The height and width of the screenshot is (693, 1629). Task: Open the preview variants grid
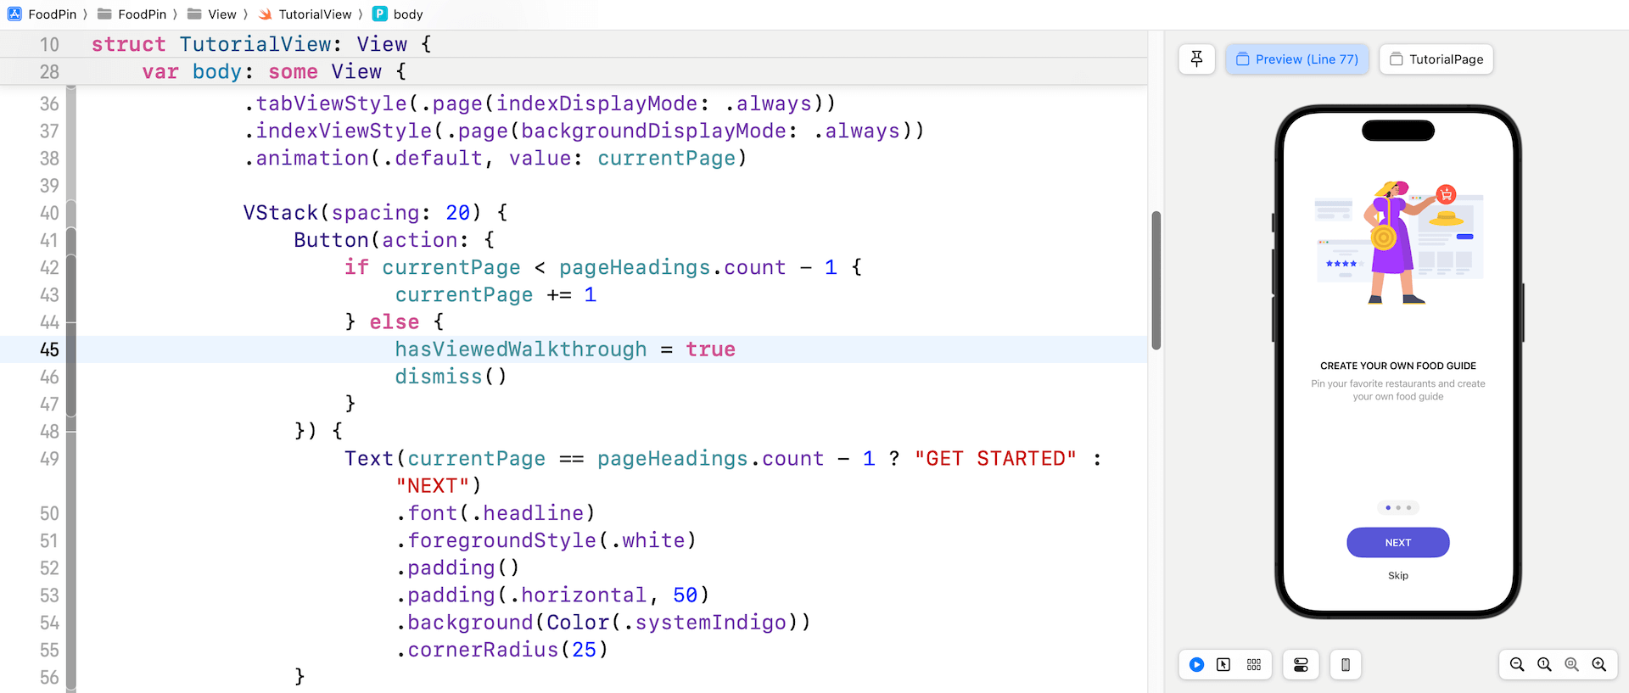point(1254,665)
